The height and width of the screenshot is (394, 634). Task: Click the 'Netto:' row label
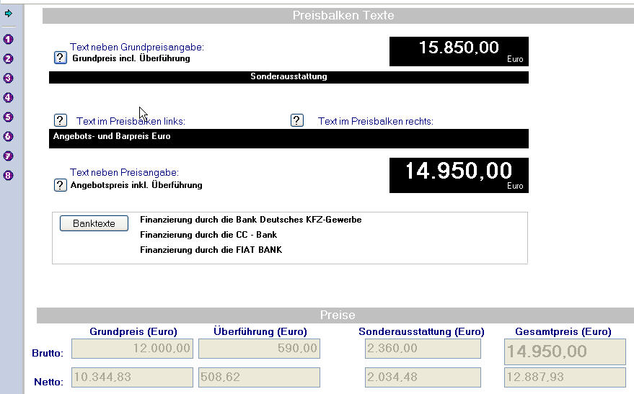(48, 382)
